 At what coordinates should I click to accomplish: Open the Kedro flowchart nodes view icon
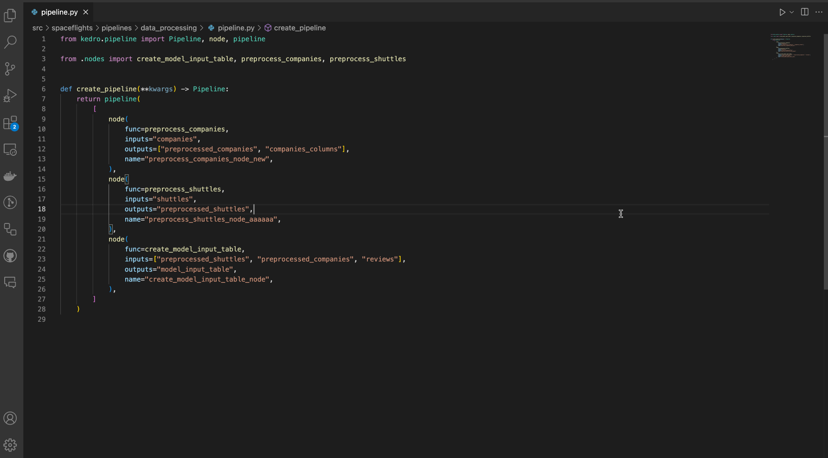point(10,229)
